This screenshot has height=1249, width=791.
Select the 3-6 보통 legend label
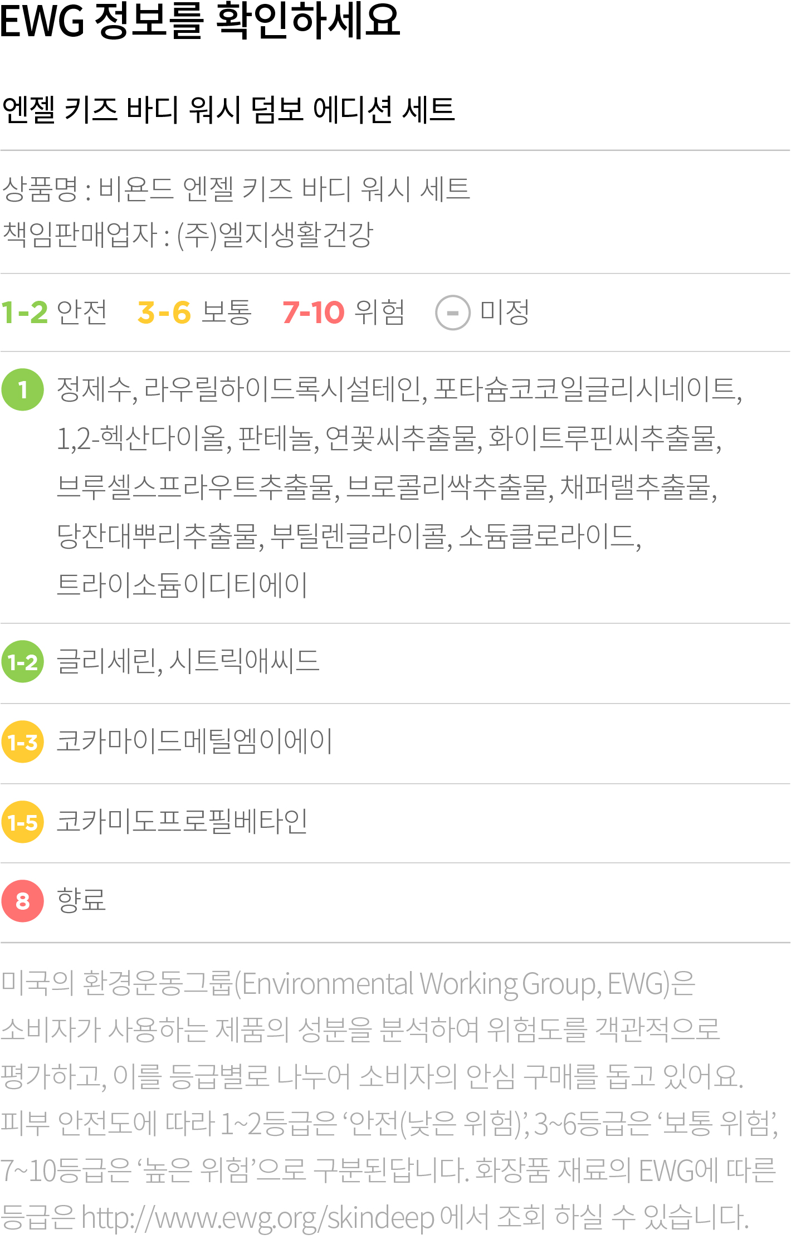(194, 312)
